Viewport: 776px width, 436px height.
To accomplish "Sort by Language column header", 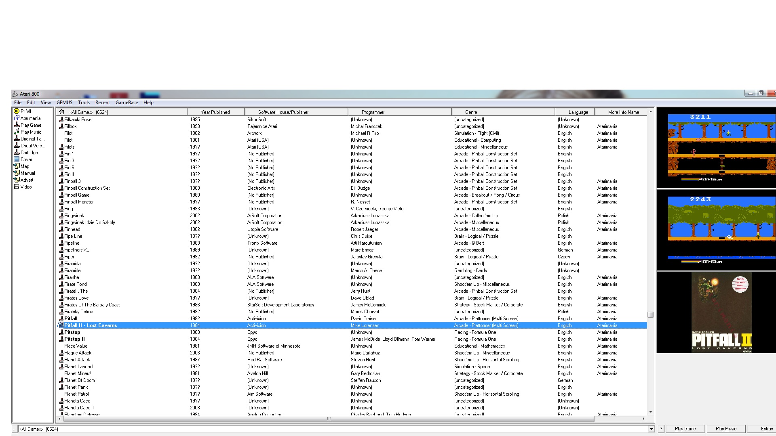I will point(574,112).
